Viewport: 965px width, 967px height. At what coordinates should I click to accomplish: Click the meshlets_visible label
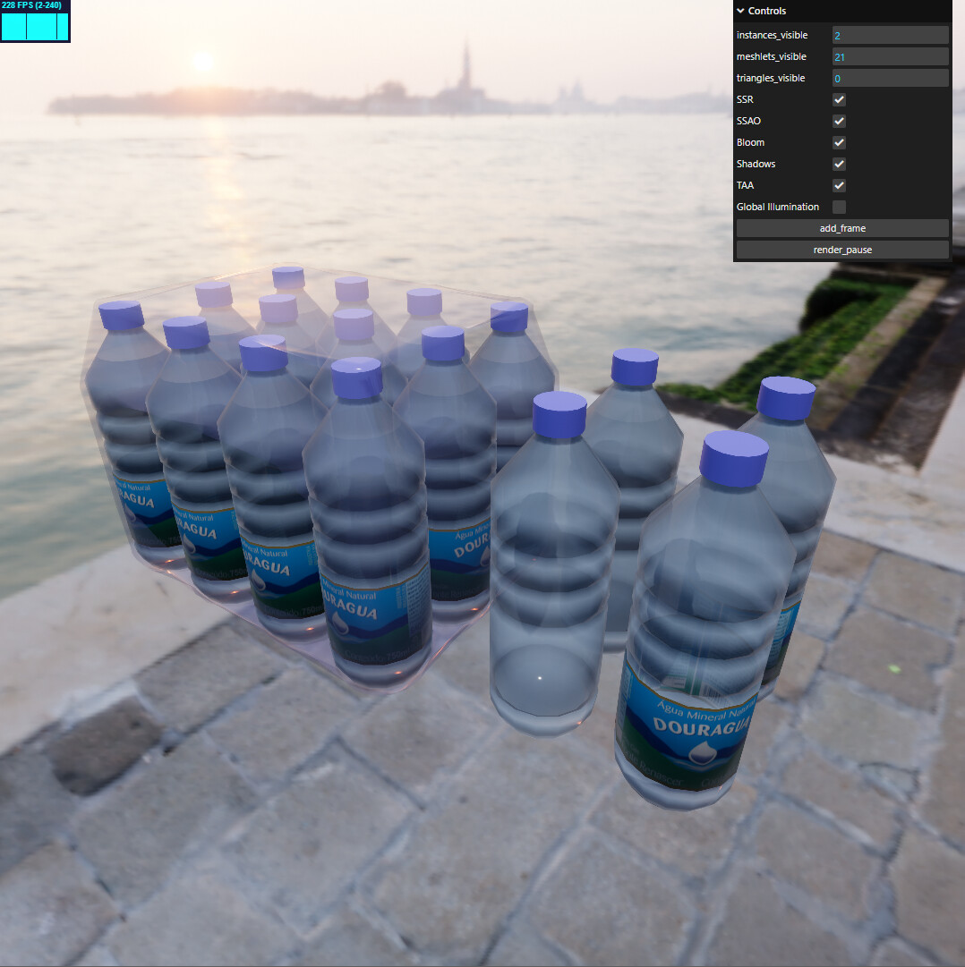[772, 56]
